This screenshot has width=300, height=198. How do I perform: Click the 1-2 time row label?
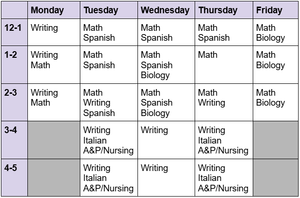(14, 64)
